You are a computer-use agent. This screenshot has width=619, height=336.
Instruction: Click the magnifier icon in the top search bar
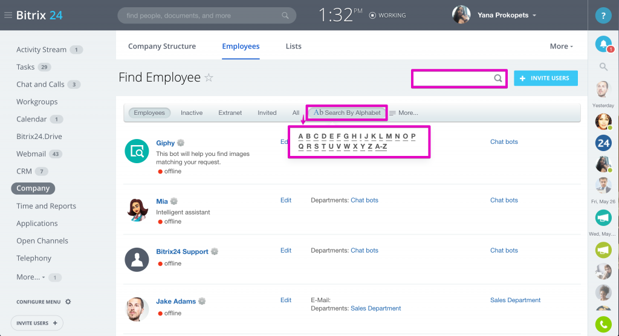click(x=285, y=16)
